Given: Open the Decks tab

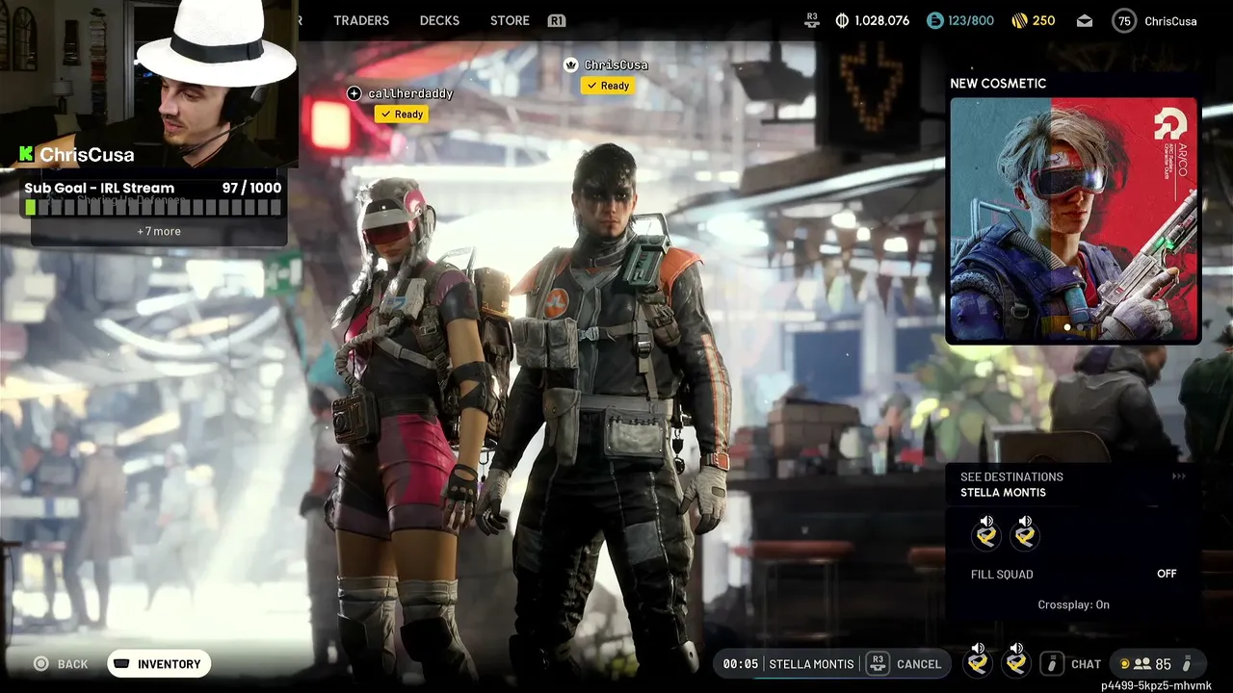Looking at the screenshot, I should [439, 20].
